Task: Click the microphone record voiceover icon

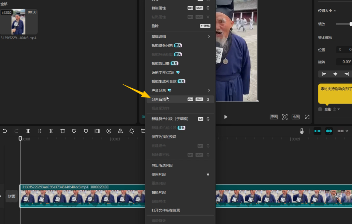Action: tap(302, 131)
